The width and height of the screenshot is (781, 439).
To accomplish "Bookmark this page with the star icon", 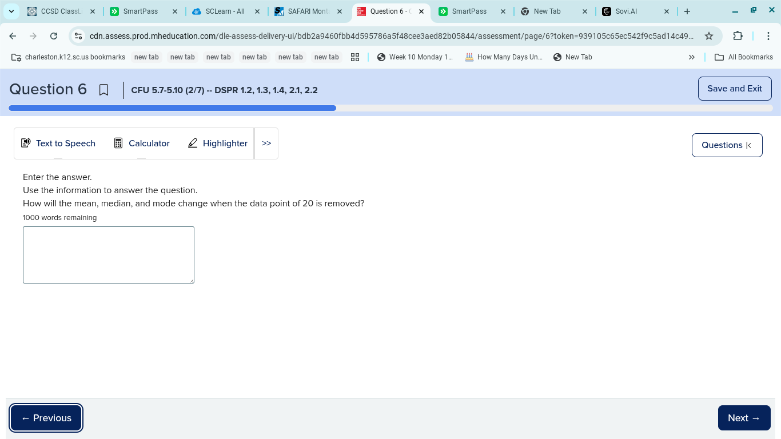I will pyautogui.click(x=709, y=35).
